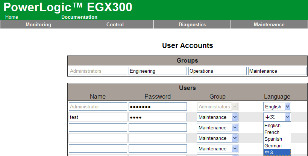Click the Administrator user name field
The image size is (308, 156).
98,106
